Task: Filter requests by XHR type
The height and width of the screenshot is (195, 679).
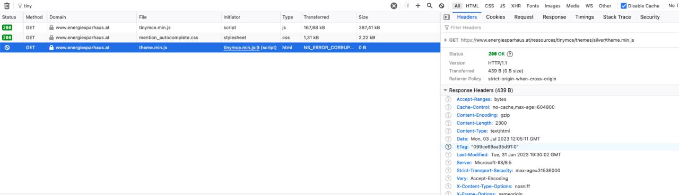Action: (x=516, y=6)
